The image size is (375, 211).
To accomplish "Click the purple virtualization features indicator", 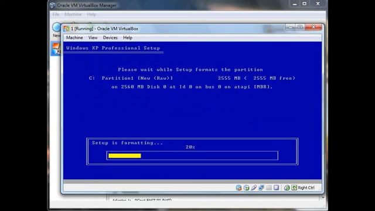I will [276, 188].
